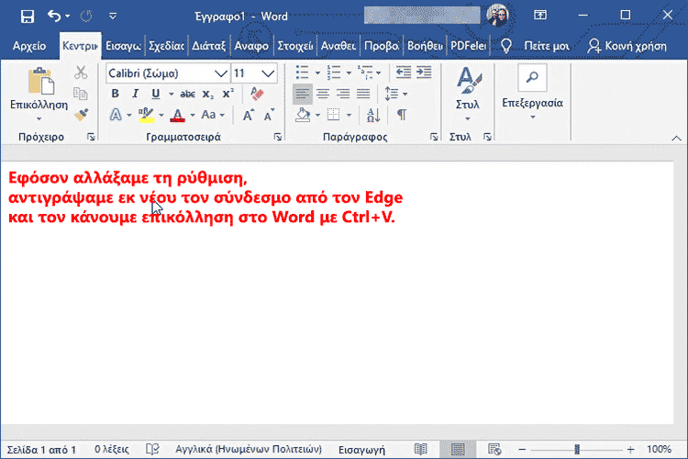Open the Calibri font name dropdown

click(x=221, y=73)
